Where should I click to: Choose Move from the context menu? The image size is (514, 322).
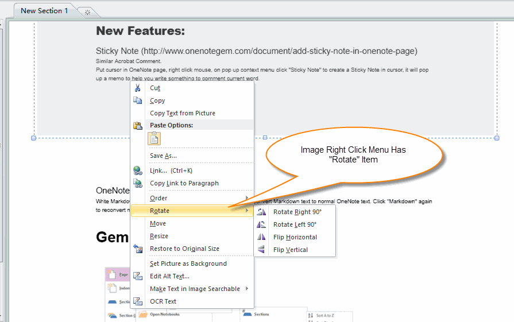coord(192,223)
